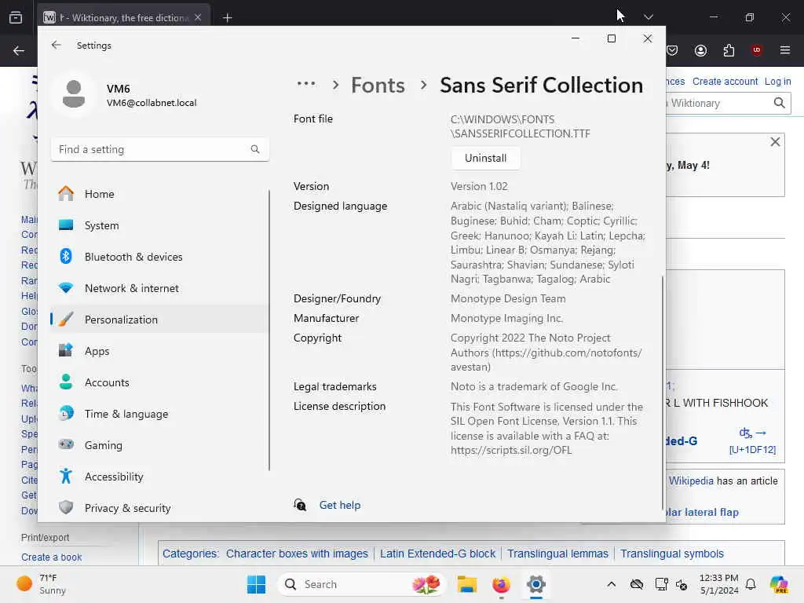Click Create account link on Wiktionary

click(x=725, y=82)
